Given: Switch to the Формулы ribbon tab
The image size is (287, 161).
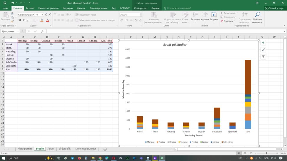Looking at the screenshot, I should click(x=68, y=8).
